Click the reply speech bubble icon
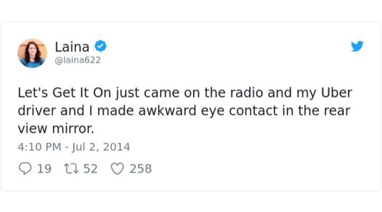This screenshot has width=382, height=212. coord(25,169)
